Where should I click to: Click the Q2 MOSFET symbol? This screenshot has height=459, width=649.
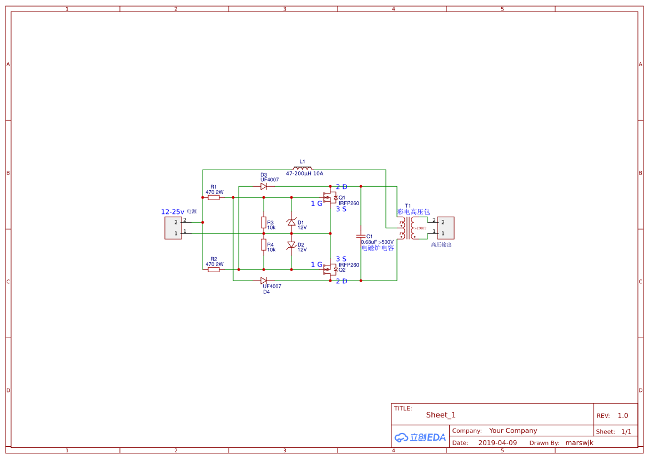click(x=330, y=270)
